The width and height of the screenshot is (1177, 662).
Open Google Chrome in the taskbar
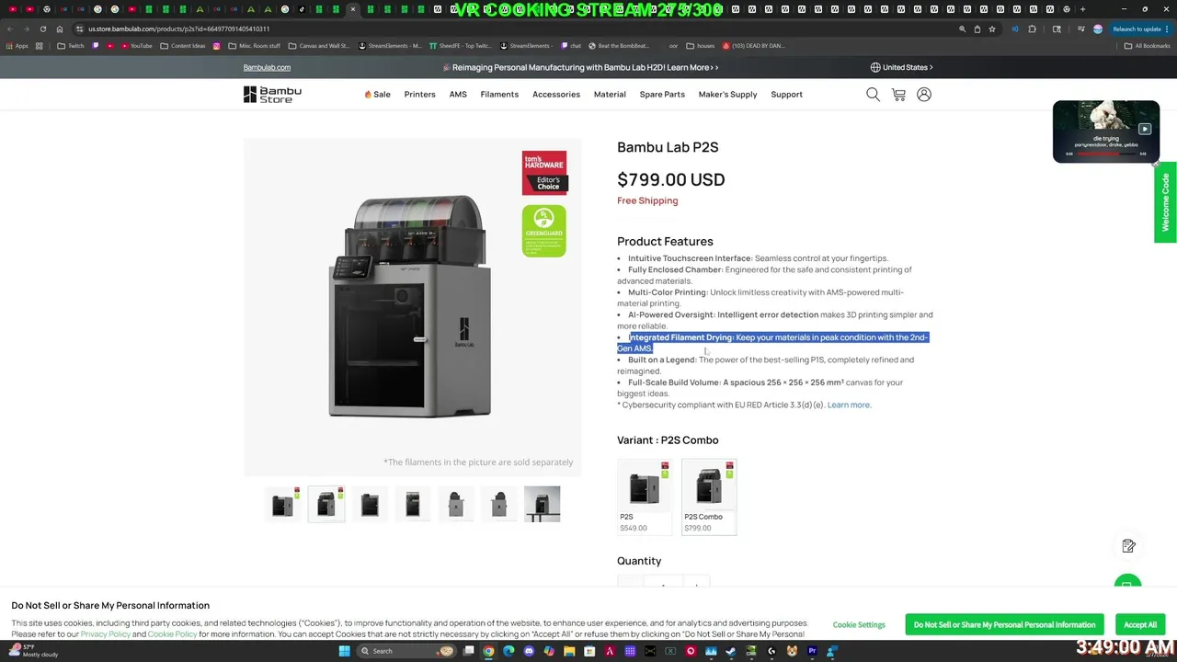pyautogui.click(x=488, y=651)
